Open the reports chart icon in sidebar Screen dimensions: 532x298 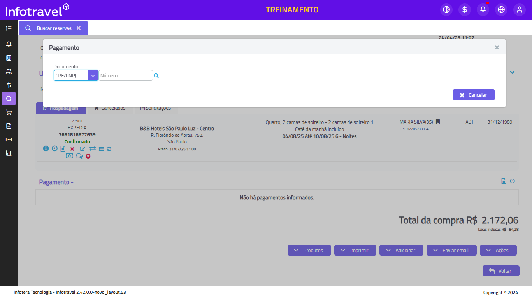(9, 153)
